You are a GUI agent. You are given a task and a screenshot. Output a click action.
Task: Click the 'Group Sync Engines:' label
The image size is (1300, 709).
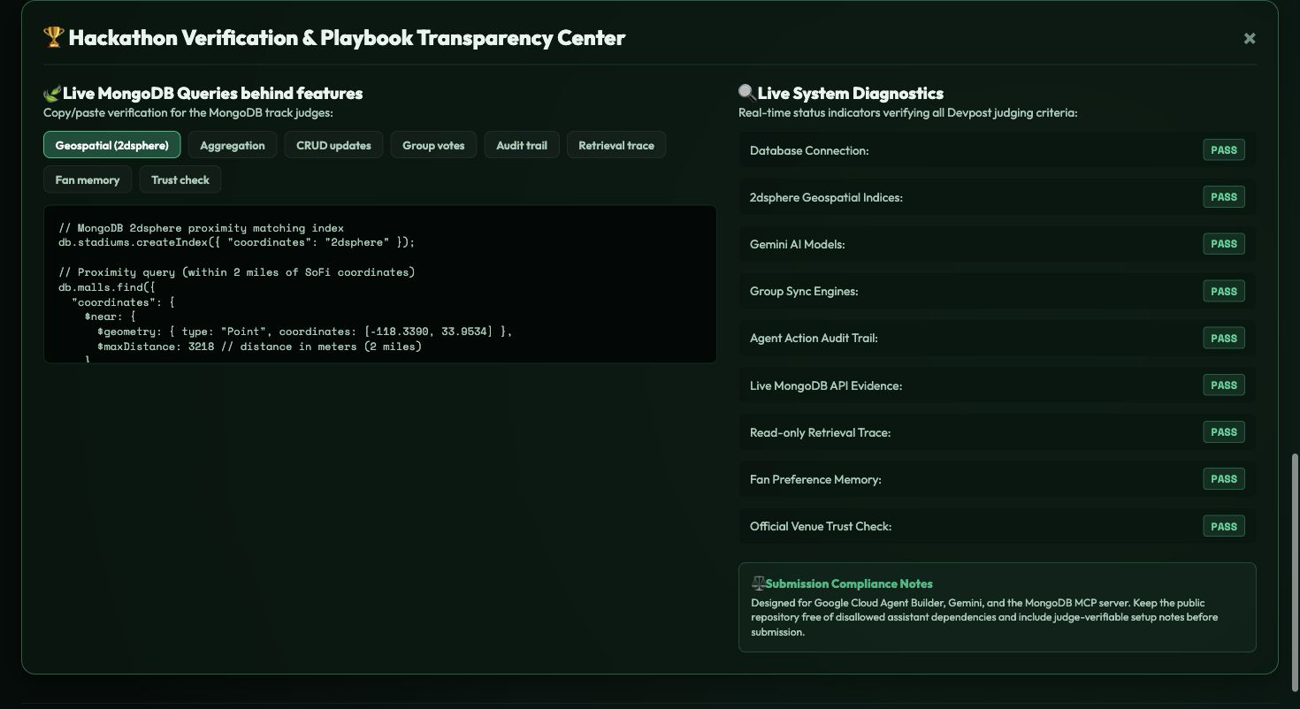point(804,291)
